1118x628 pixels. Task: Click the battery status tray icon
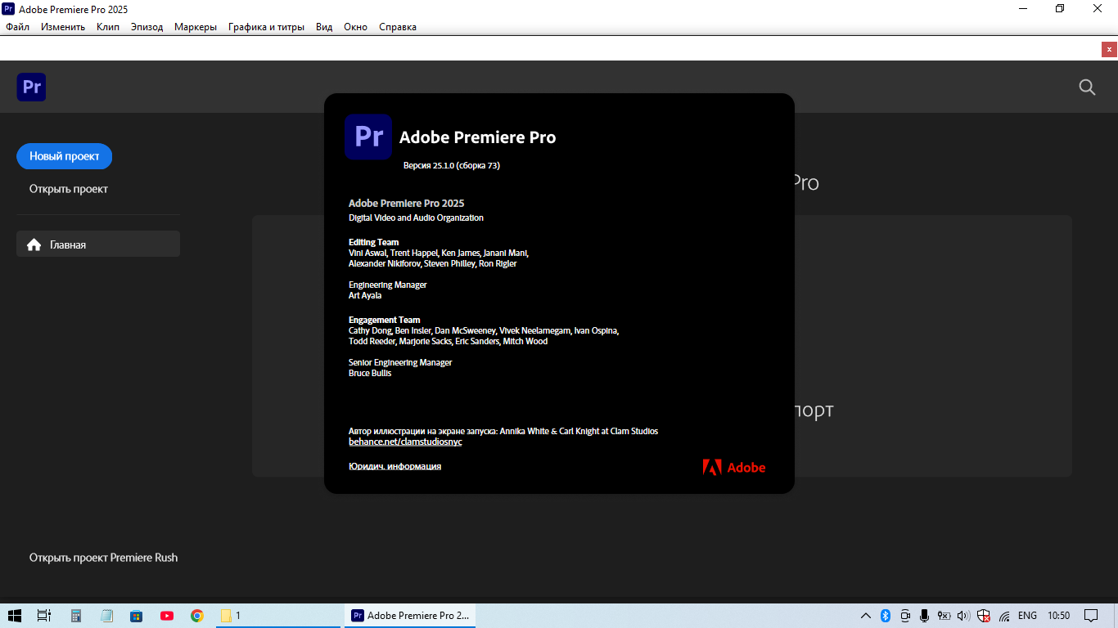pos(944,616)
